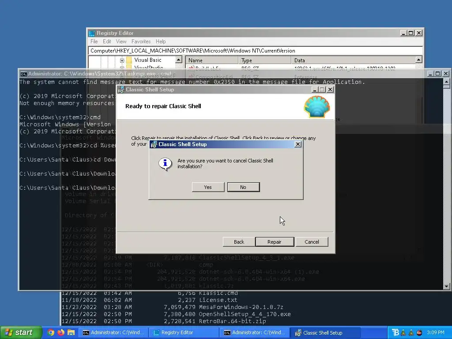This screenshot has height=339, width=452.
Task: Confirm cancel by clicking Yes
Action: click(x=208, y=187)
